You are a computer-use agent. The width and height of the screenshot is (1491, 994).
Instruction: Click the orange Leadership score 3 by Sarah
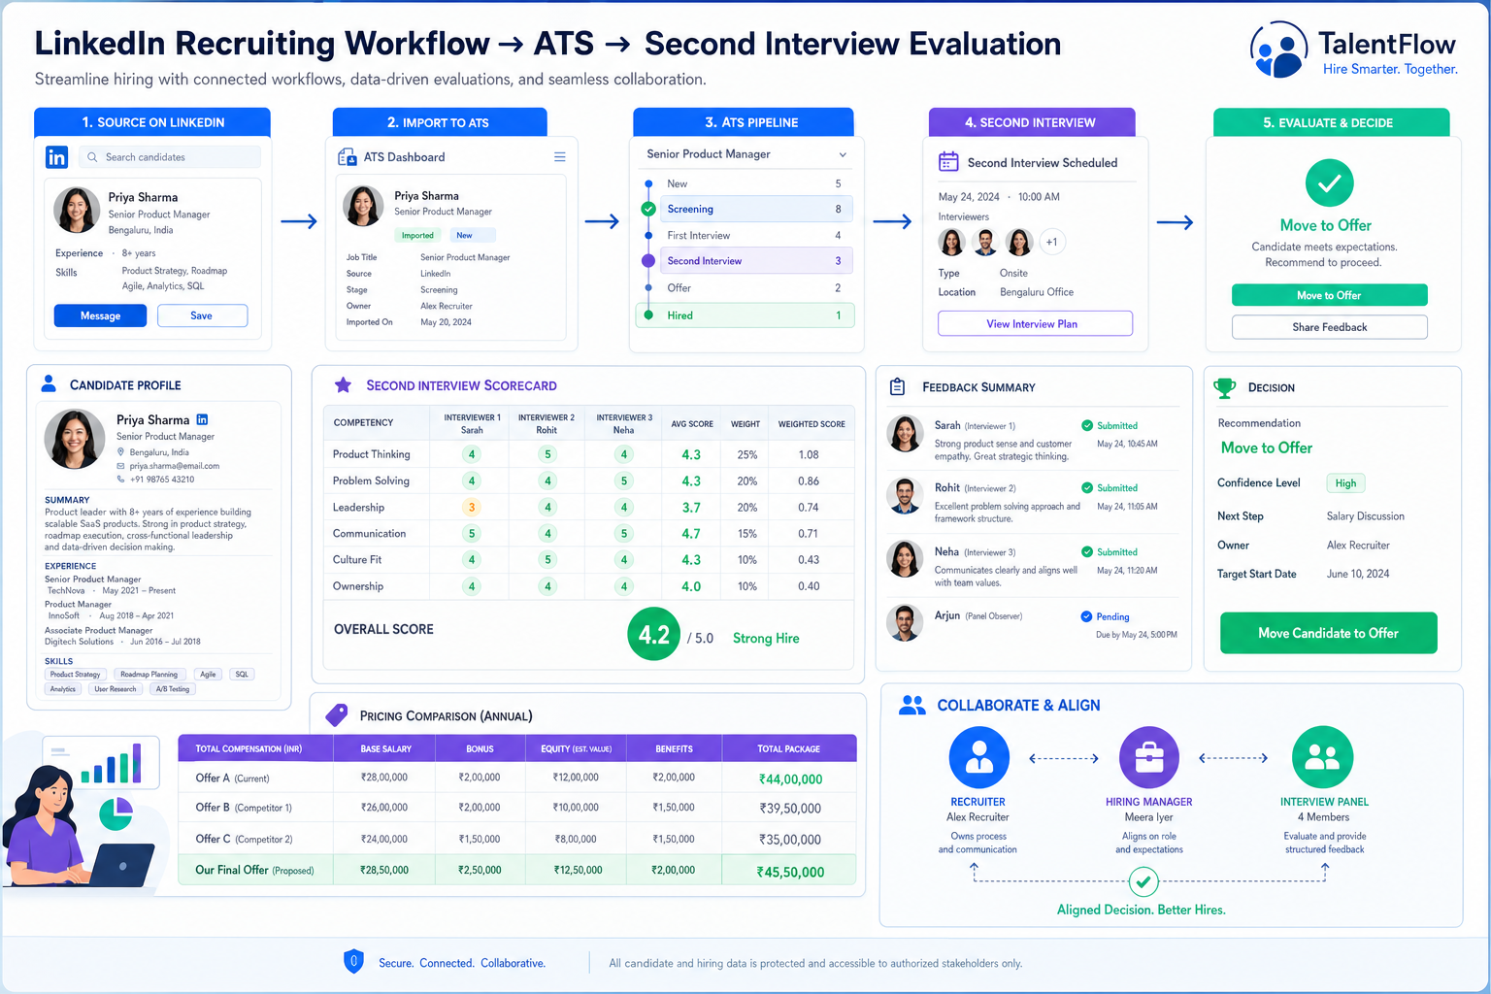[472, 507]
